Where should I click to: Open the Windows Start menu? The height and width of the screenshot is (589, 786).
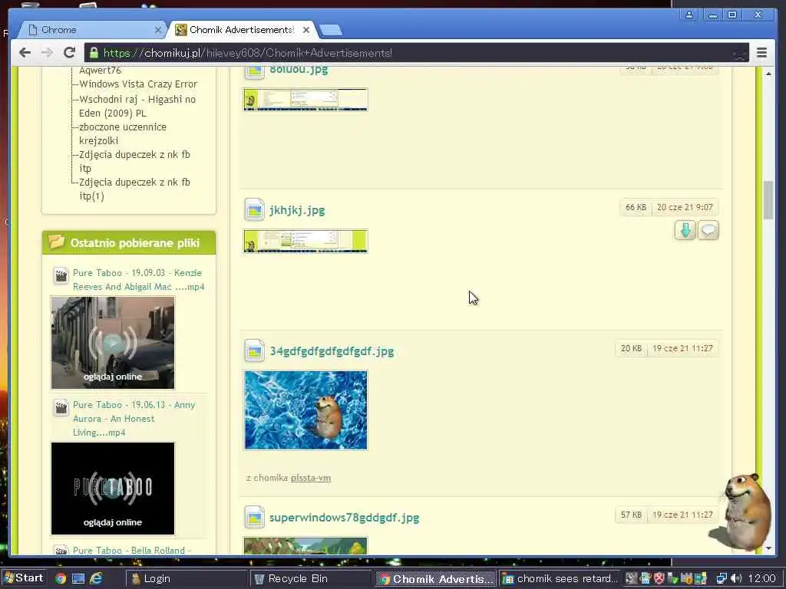pos(24,578)
